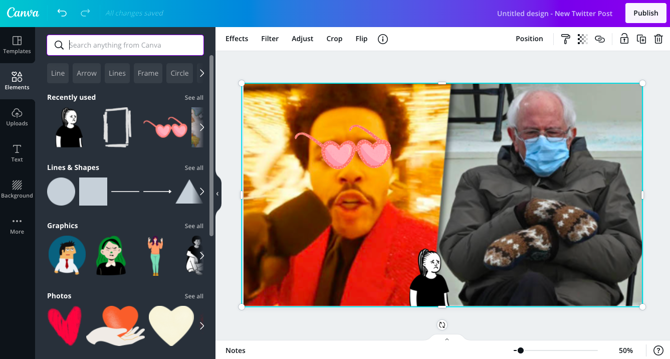Open the Effects menu item

click(x=237, y=39)
